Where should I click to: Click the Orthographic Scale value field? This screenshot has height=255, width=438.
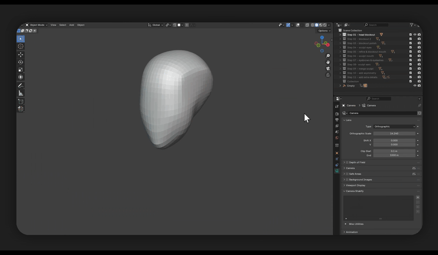coord(394,133)
